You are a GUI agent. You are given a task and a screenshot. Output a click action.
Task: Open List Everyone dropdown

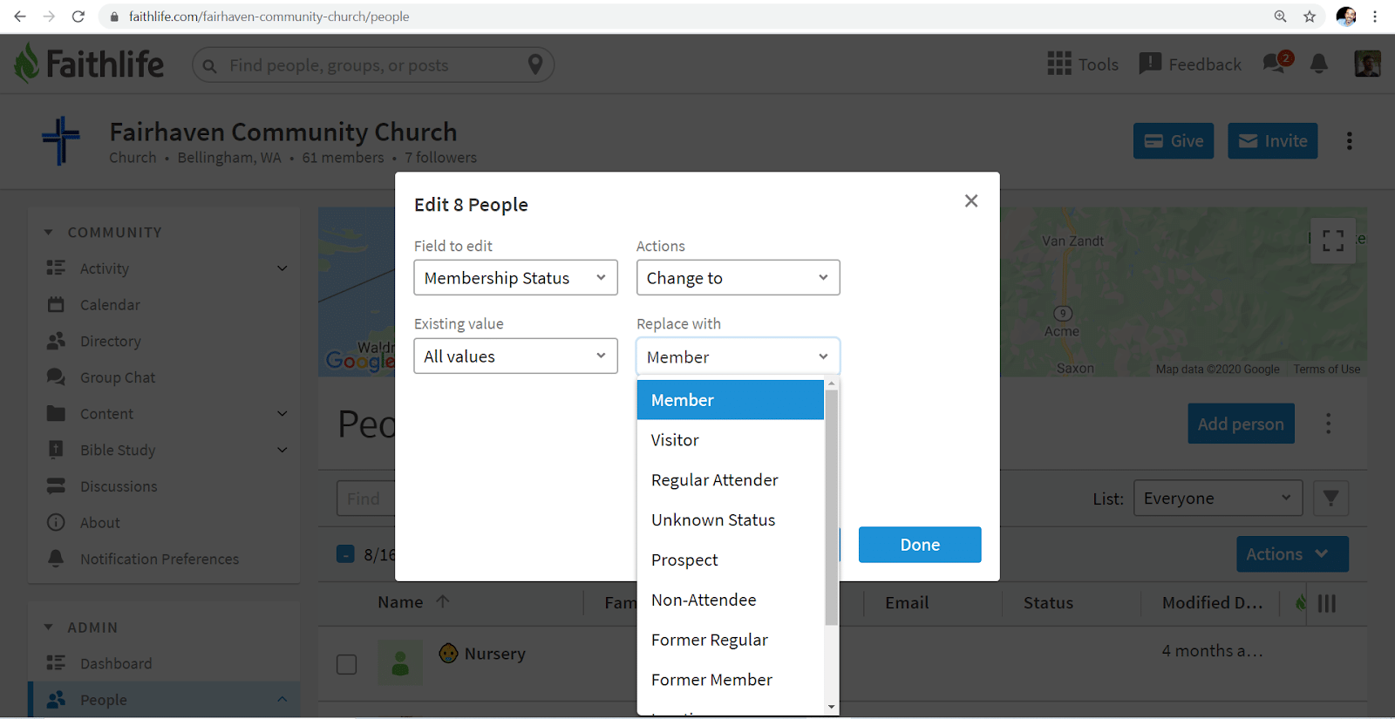point(1218,499)
